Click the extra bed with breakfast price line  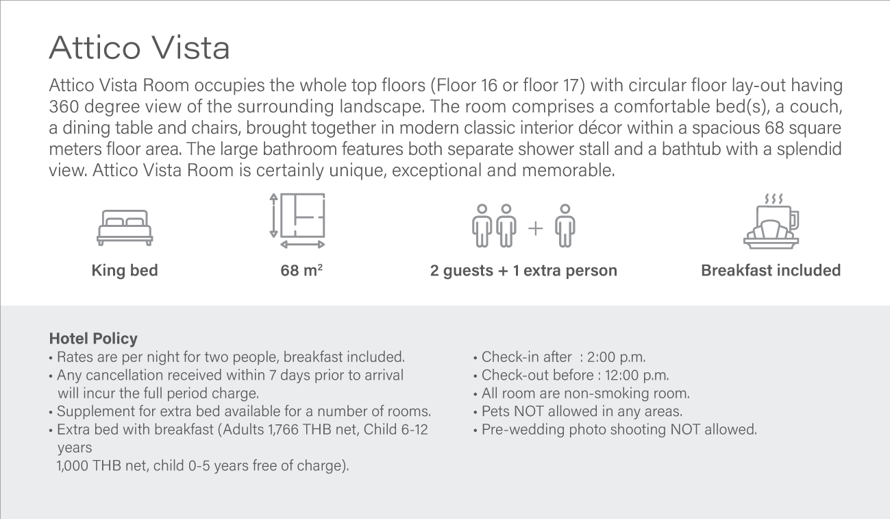point(238,448)
